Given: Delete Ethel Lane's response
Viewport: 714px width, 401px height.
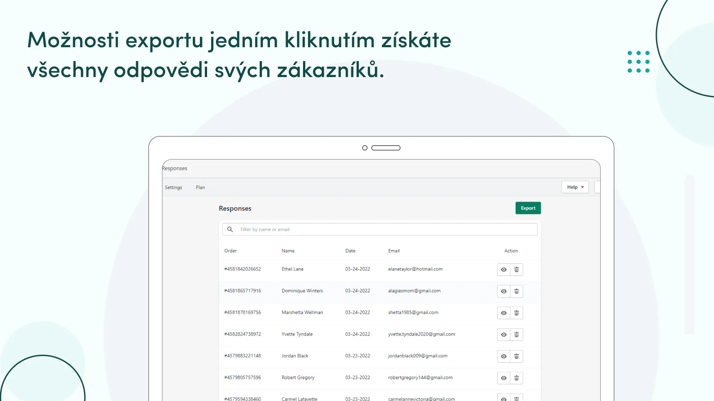Looking at the screenshot, I should point(517,270).
